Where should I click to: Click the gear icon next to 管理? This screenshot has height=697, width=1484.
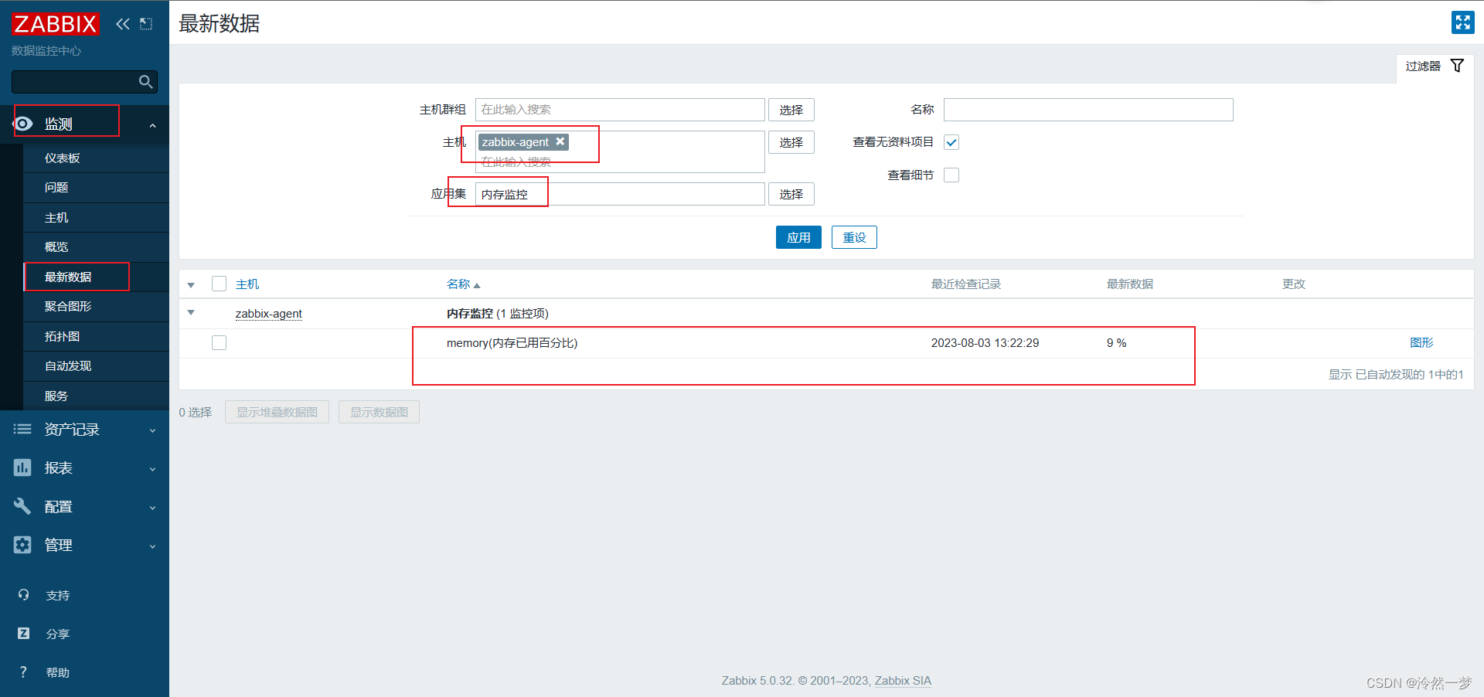pyautogui.click(x=22, y=545)
